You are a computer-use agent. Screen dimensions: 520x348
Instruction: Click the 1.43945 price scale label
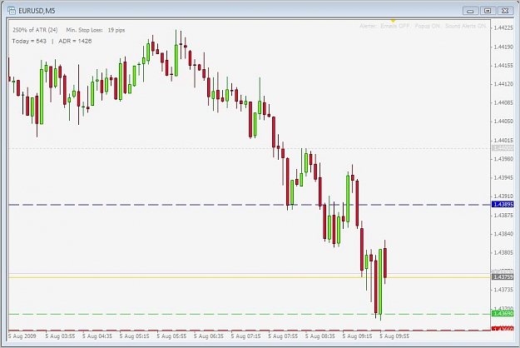(503, 178)
